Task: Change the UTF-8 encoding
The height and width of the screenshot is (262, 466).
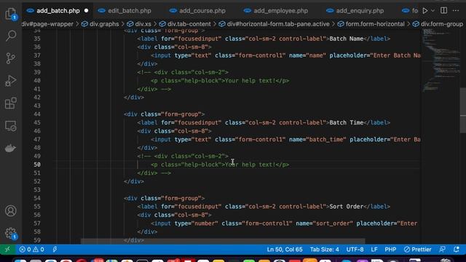Action: coord(355,250)
